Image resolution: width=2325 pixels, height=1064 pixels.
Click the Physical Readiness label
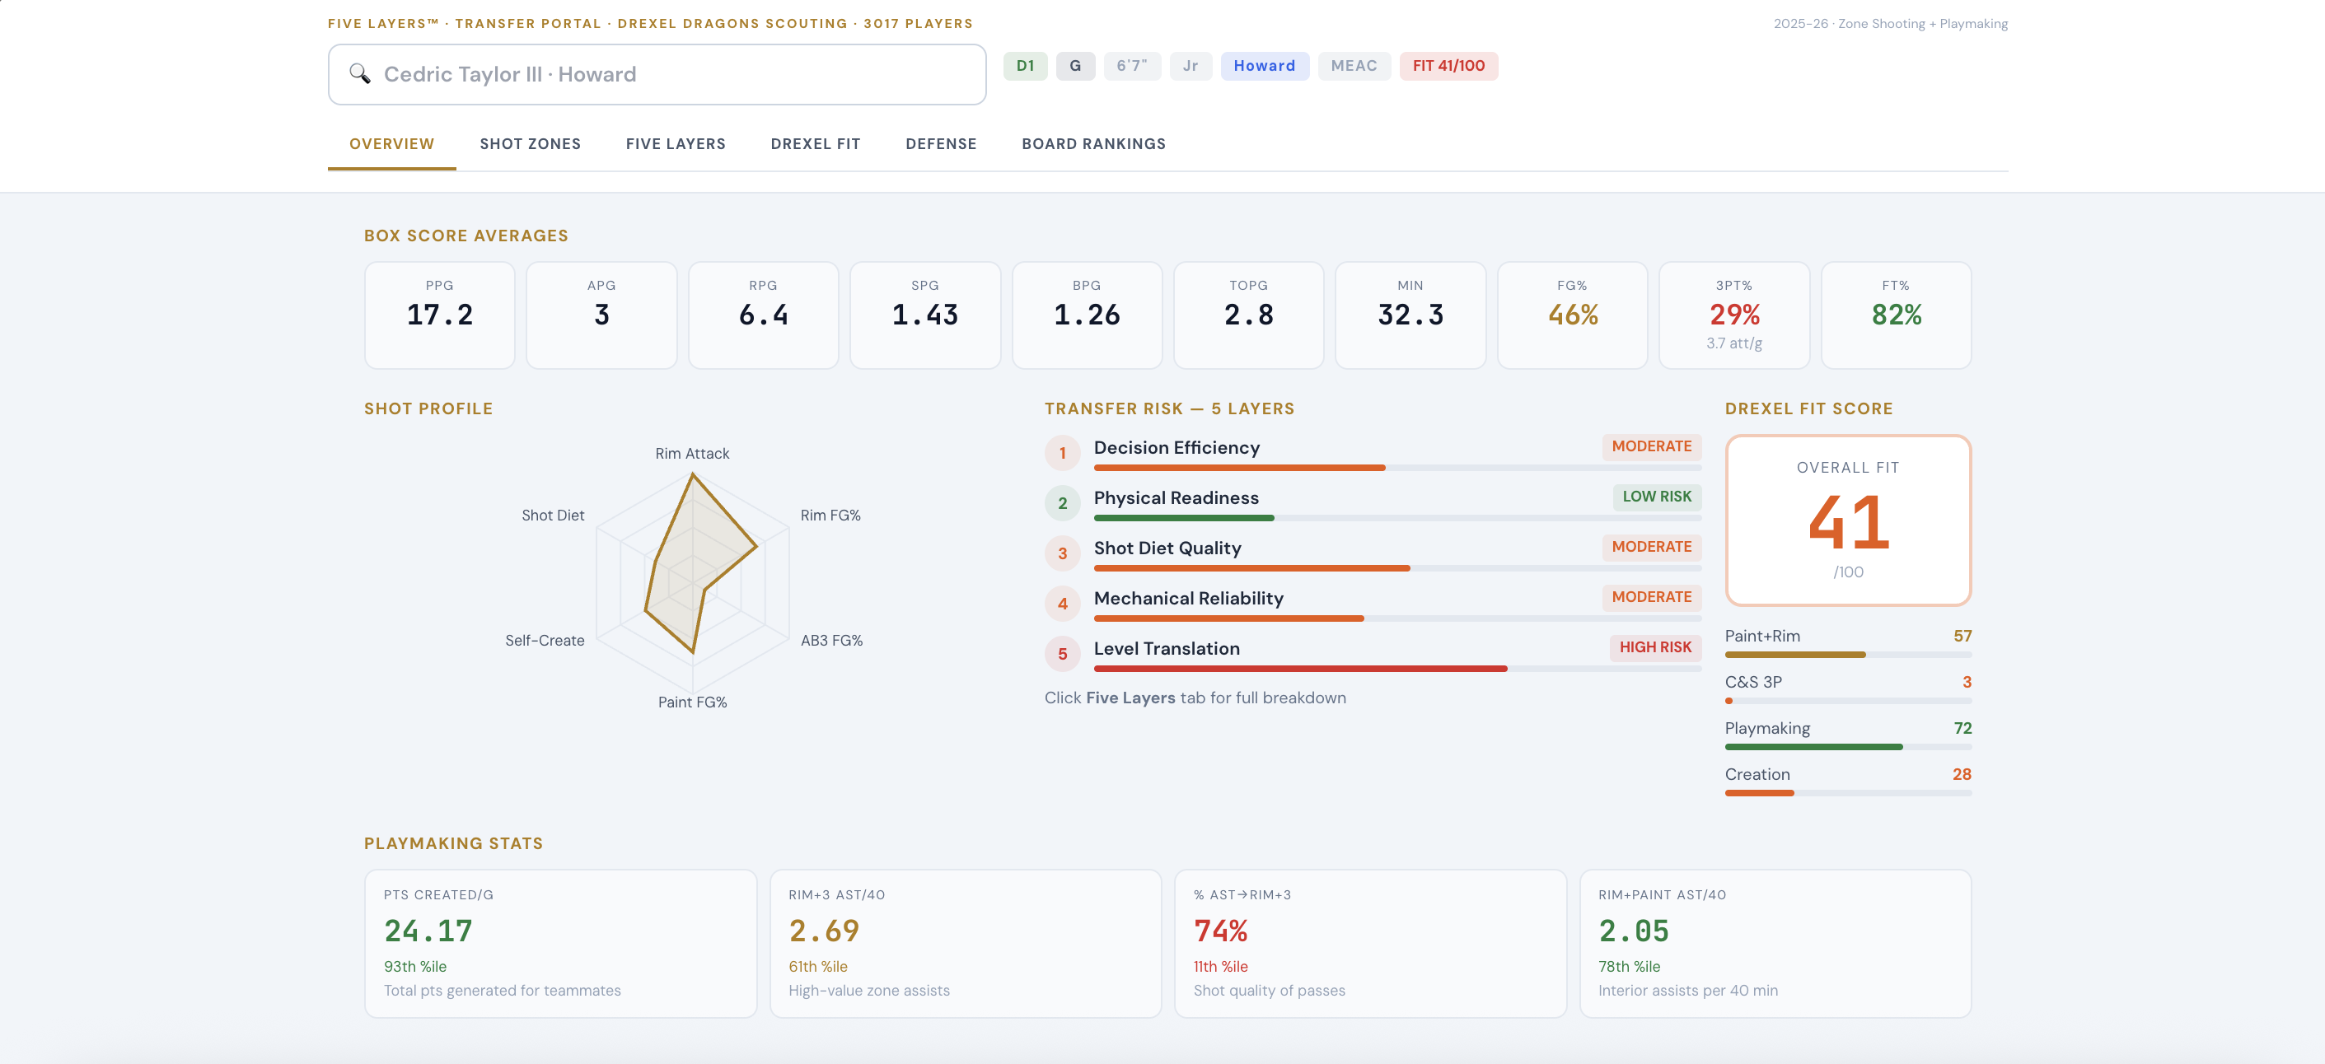[1176, 498]
